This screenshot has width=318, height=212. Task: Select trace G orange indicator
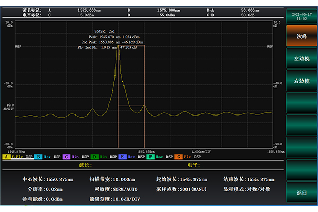pos(178,157)
